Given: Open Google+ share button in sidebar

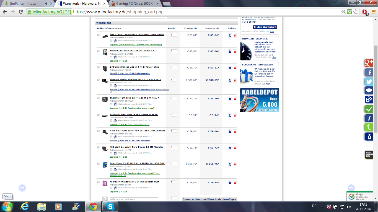Looking at the screenshot, I should click(x=369, y=63).
